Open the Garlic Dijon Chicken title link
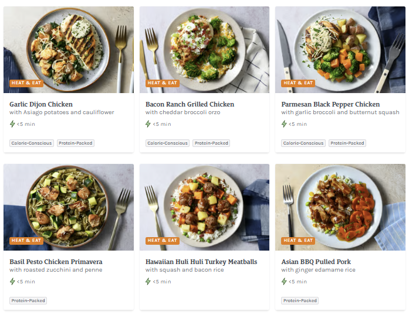Screen dimensions: 409x315 click(41, 104)
